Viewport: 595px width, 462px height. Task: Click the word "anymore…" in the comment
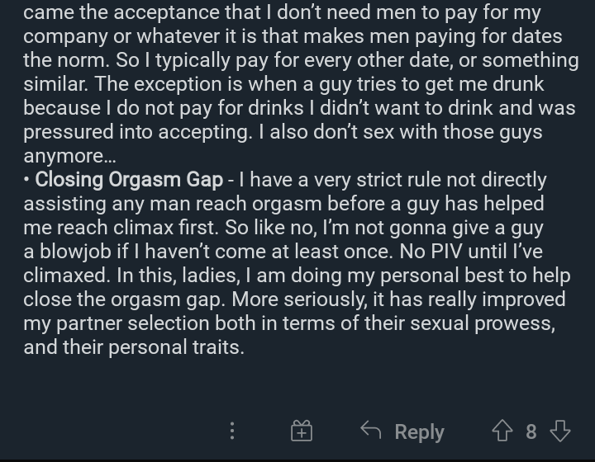tap(69, 156)
